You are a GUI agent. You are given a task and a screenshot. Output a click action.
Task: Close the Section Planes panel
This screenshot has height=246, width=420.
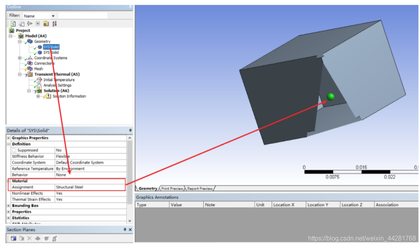click(130, 230)
